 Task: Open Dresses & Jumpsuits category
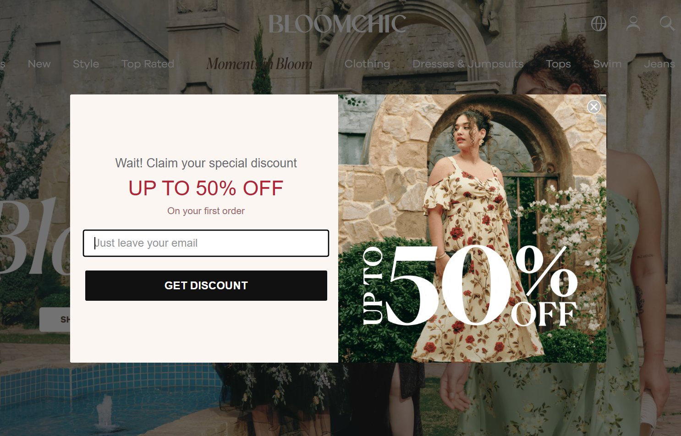[468, 64]
